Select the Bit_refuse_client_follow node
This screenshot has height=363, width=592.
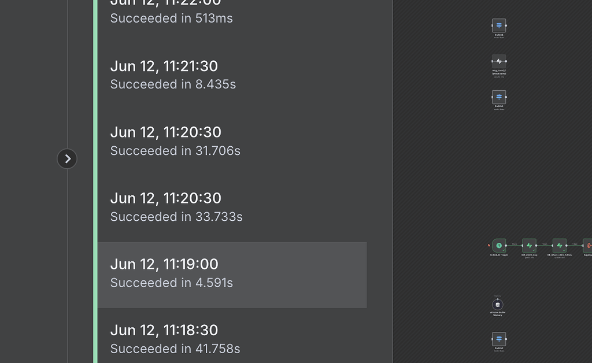tap(559, 245)
